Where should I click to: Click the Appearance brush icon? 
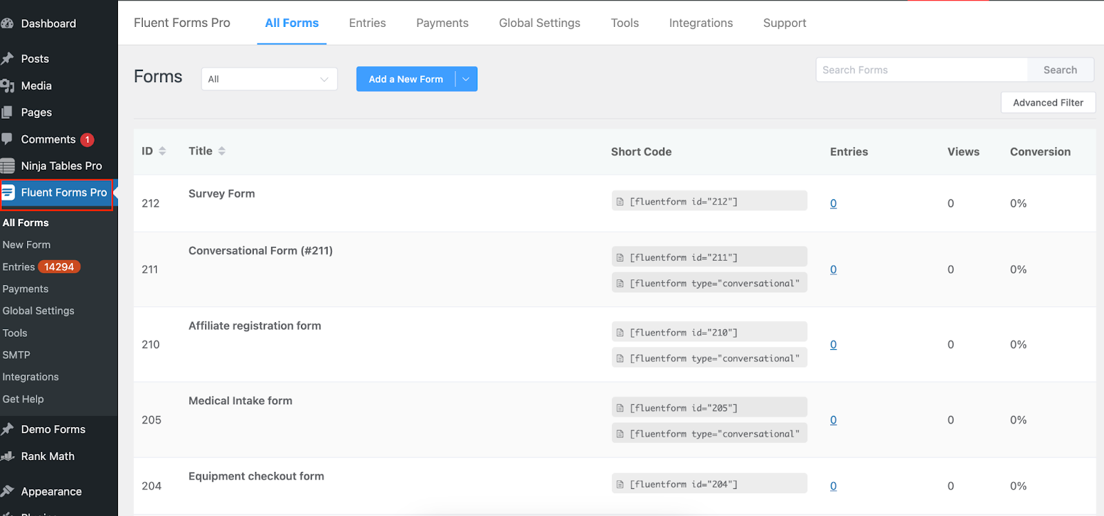(x=7, y=491)
